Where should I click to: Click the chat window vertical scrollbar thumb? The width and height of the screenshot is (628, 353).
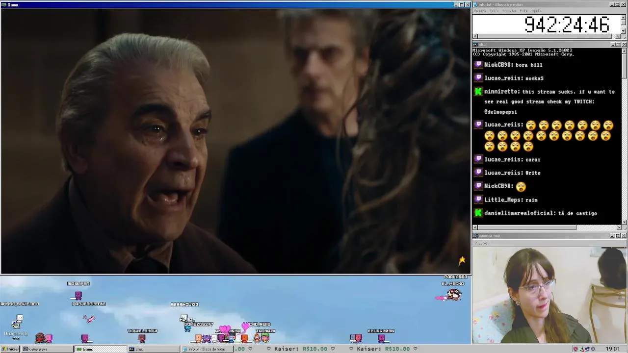624,66
